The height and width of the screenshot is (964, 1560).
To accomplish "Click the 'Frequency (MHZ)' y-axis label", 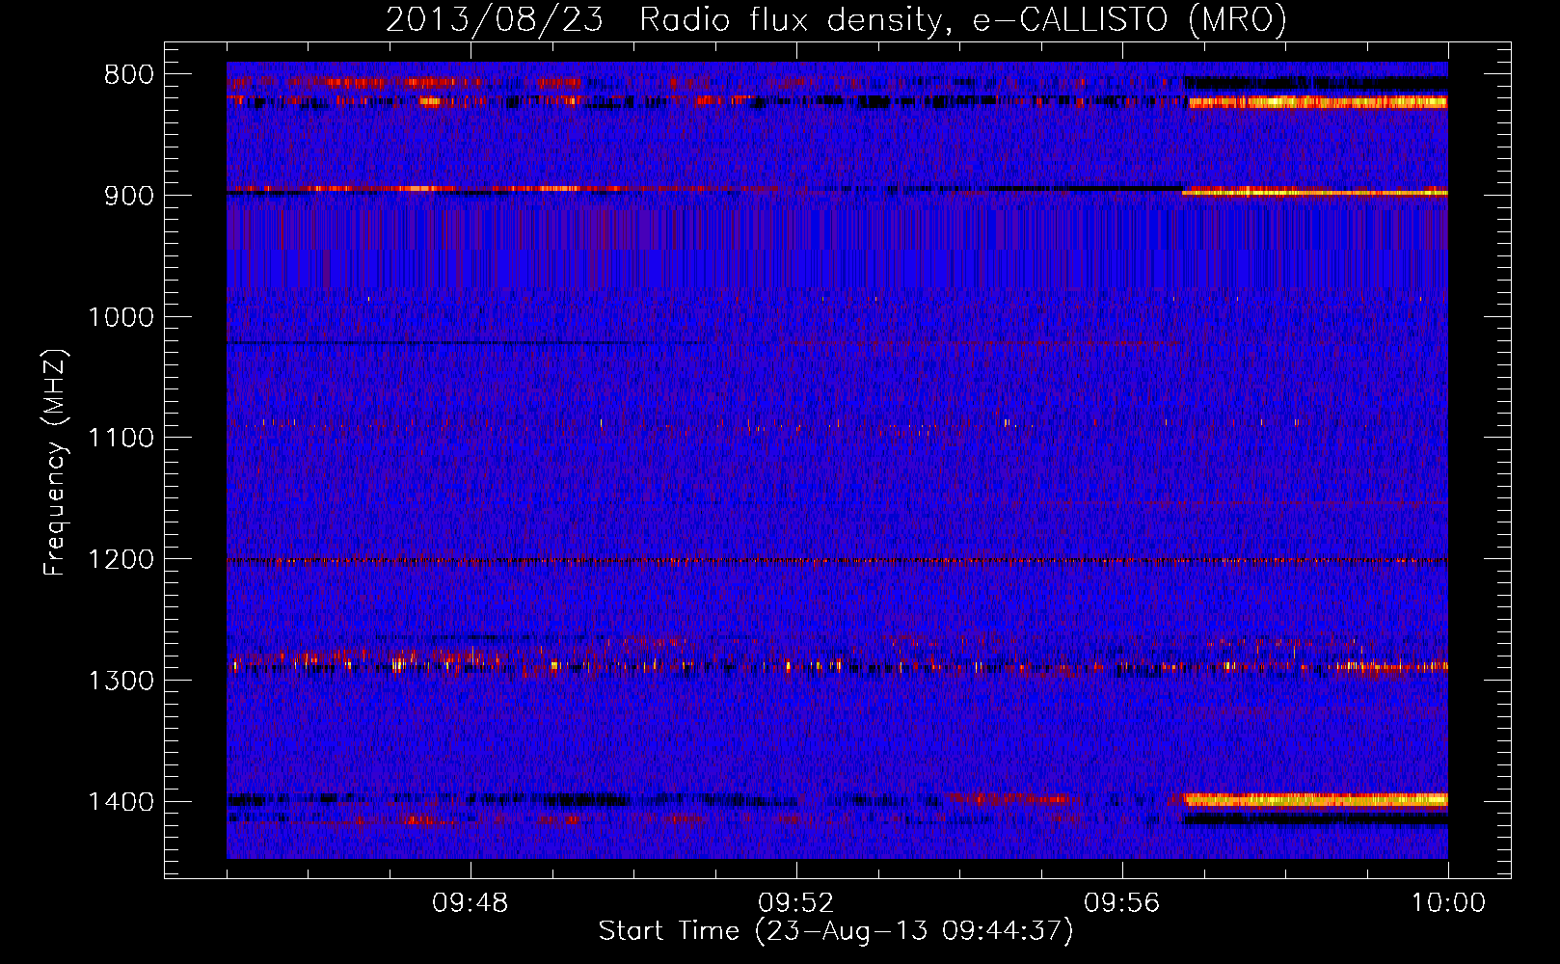I will 55,462.
